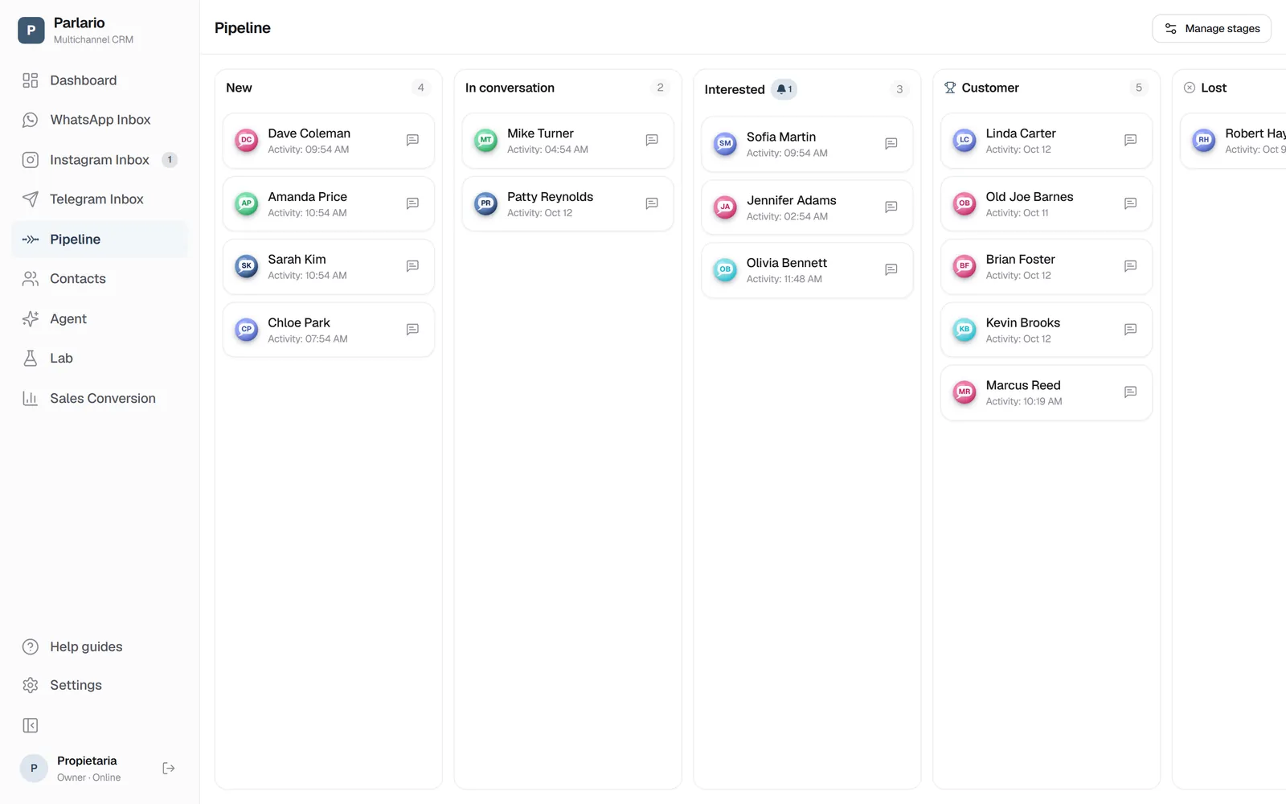
Task: Open Help guides
Action: (100, 647)
